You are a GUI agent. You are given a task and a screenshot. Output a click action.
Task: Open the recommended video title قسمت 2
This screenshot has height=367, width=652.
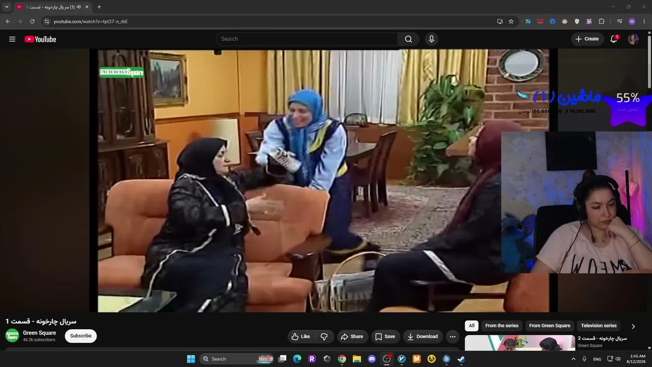(x=602, y=338)
